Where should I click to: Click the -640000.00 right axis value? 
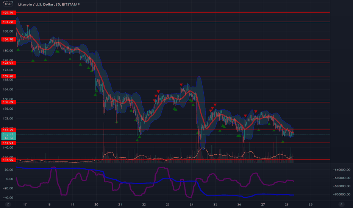tap(342, 170)
